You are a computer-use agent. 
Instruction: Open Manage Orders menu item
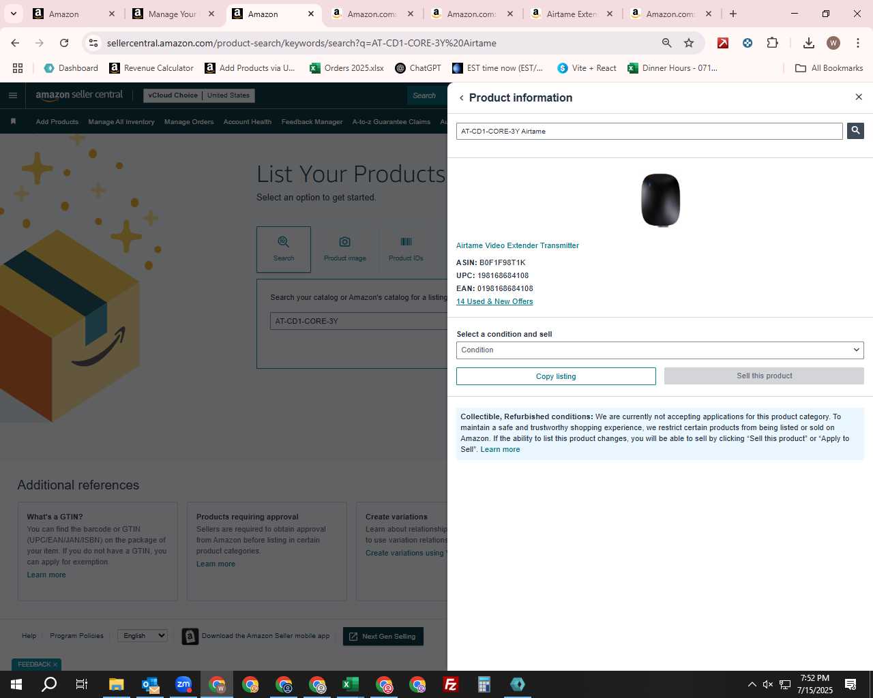point(189,122)
